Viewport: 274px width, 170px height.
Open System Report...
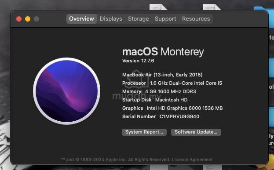(x=144, y=132)
